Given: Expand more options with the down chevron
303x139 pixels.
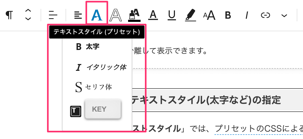Looking at the screenshot, I should [284, 15].
